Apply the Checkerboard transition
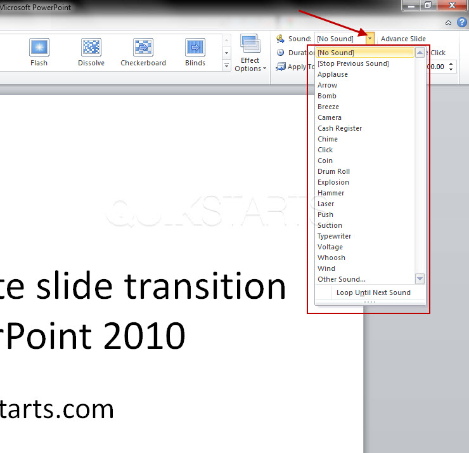 tap(143, 52)
